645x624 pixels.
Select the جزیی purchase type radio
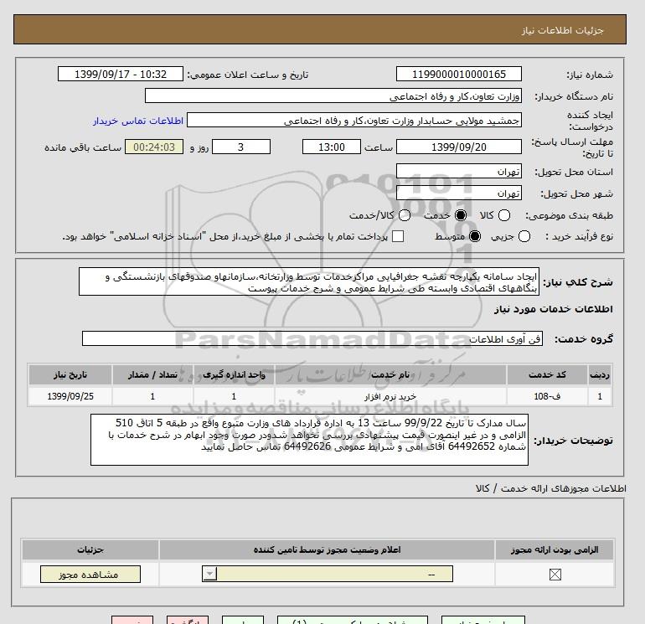(x=524, y=236)
